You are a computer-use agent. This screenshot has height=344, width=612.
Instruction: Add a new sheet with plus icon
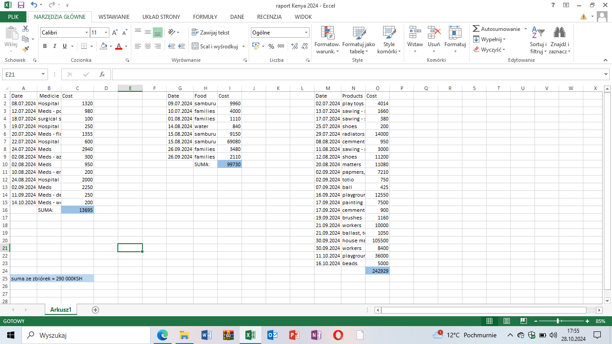(x=95, y=310)
